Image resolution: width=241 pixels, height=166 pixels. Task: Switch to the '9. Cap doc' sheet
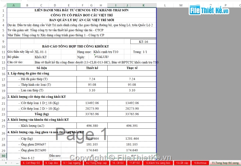[52, 163]
